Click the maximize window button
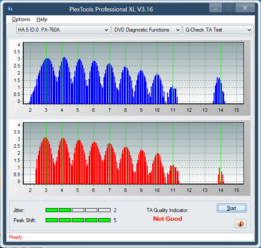This screenshot has width=261, height=248. [229, 8]
